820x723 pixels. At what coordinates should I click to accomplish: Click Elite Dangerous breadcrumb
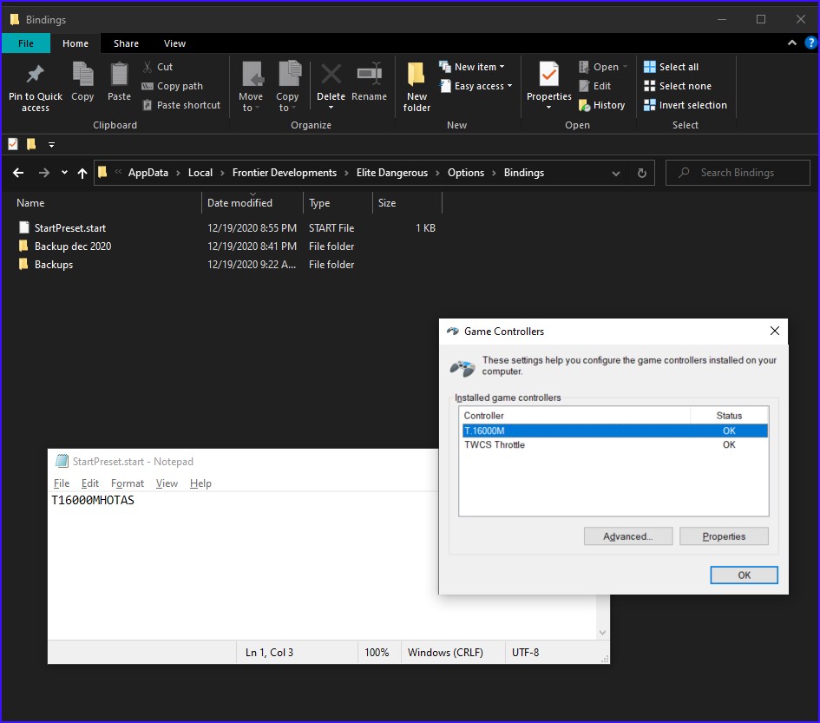(392, 173)
